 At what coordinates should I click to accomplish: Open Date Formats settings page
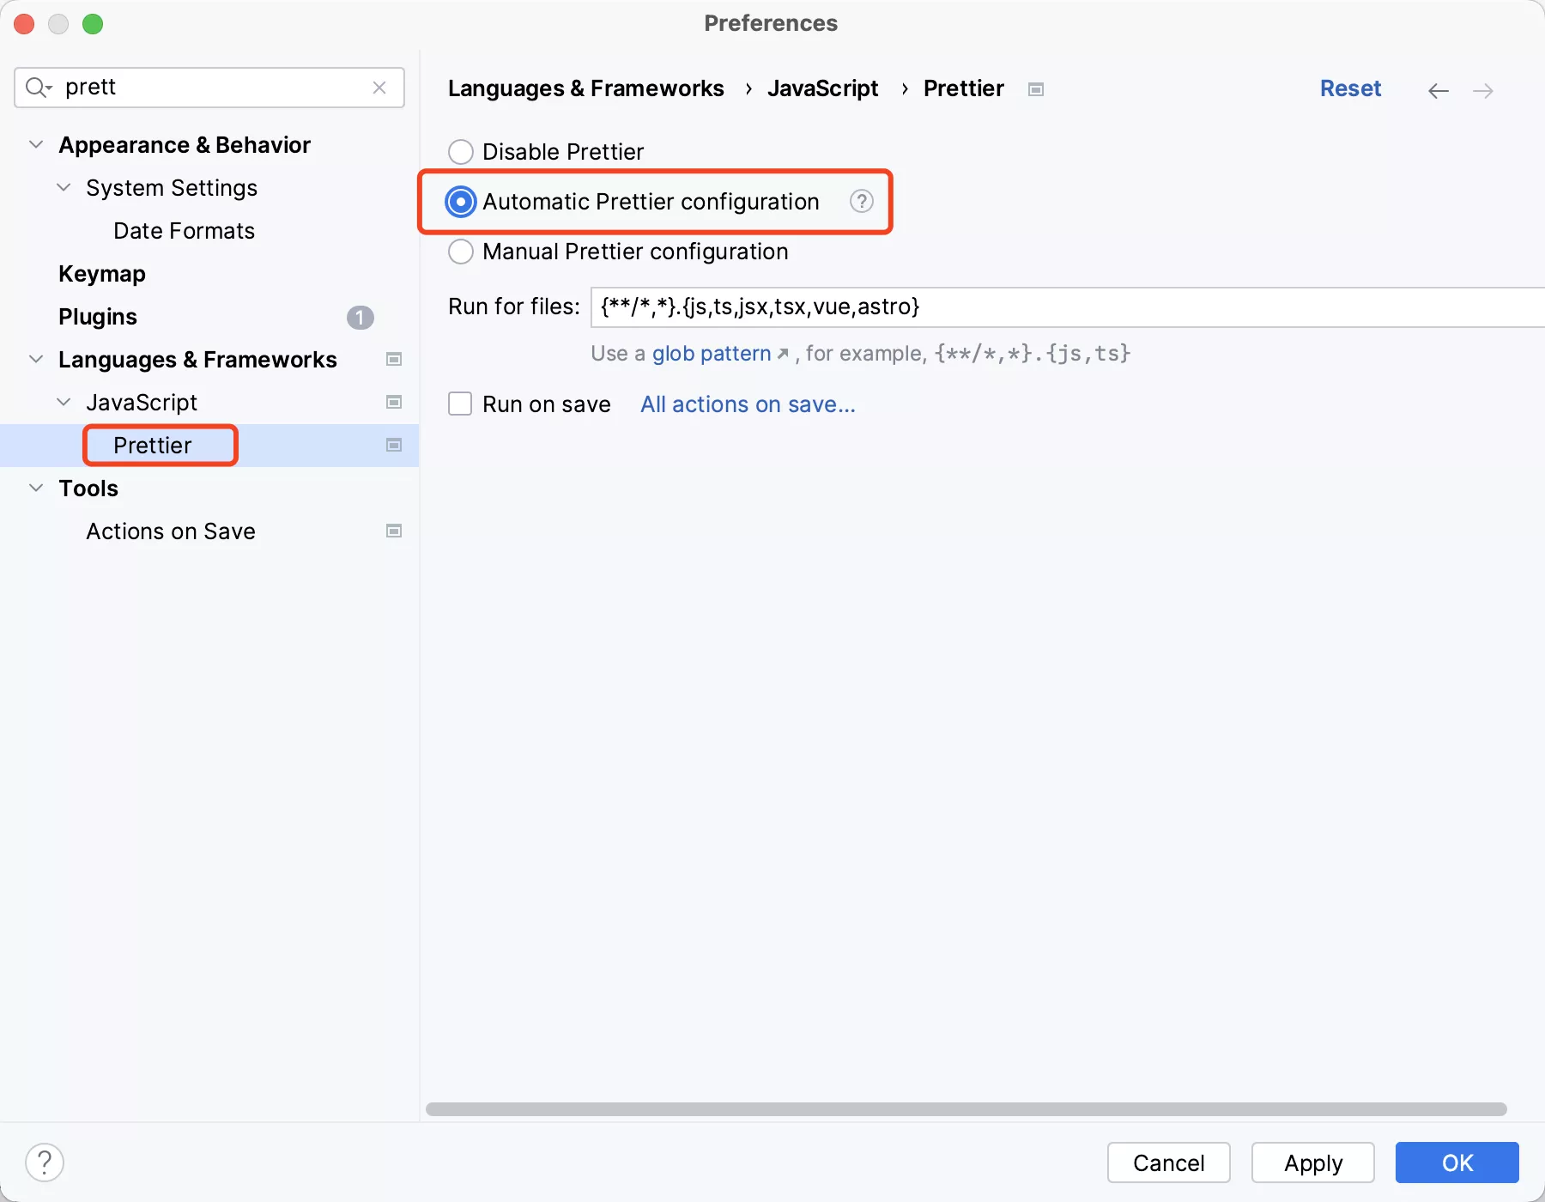(x=185, y=231)
